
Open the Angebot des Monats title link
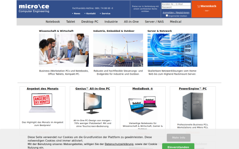43,89
